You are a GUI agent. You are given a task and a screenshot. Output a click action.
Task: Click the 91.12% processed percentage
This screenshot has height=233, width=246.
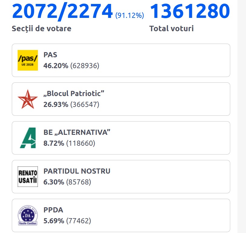(130, 15)
